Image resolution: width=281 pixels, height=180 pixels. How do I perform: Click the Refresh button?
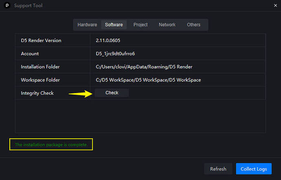[218, 169]
